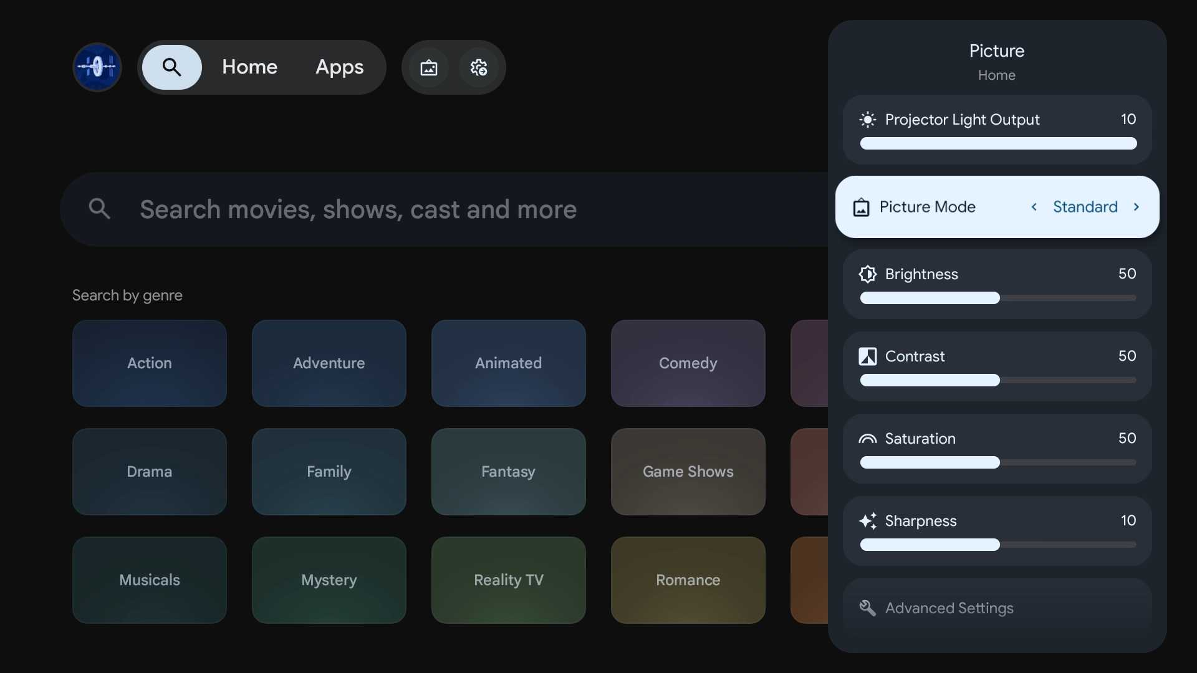Click the Saturation icon

pyautogui.click(x=868, y=439)
